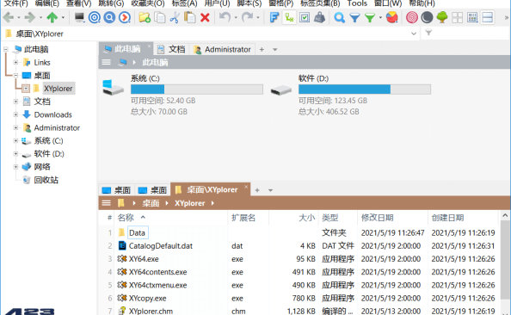Click 系统 (C:) usage bar
Image resolution: width=511 pixels, height=315 pixels.
coord(197,90)
